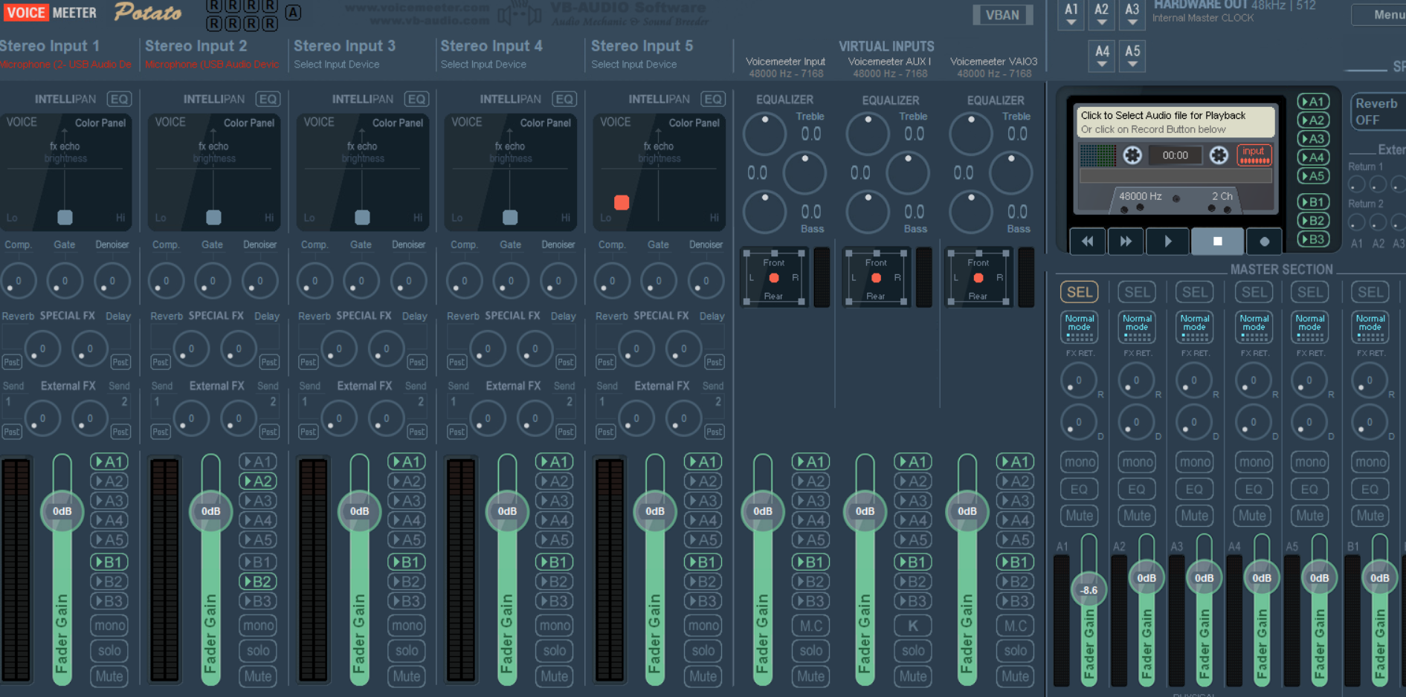The width and height of the screenshot is (1406, 697).
Task: Click surround panner of Voicemeeter VAIO3
Action: [978, 278]
